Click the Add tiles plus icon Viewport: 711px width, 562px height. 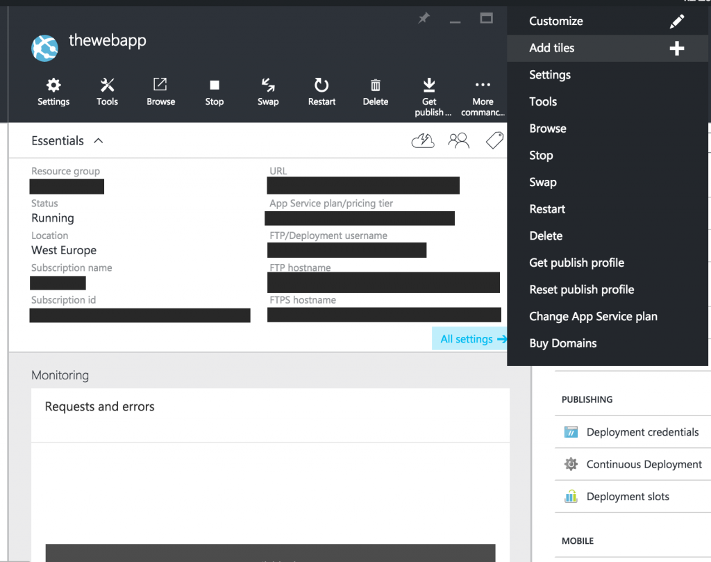click(676, 48)
